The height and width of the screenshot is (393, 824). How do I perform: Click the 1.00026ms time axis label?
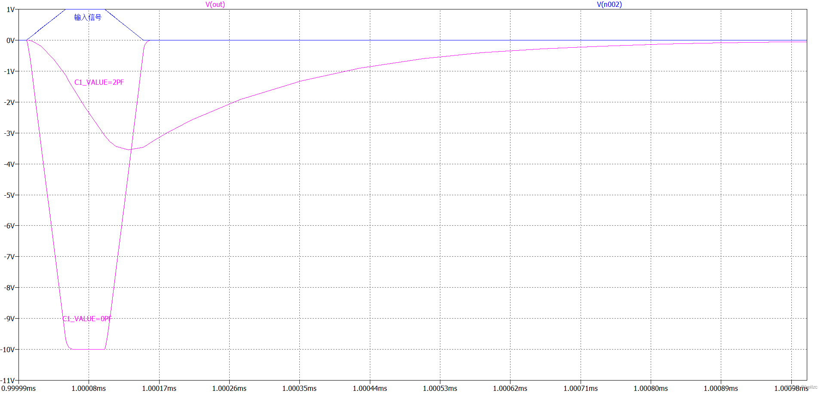(x=229, y=388)
